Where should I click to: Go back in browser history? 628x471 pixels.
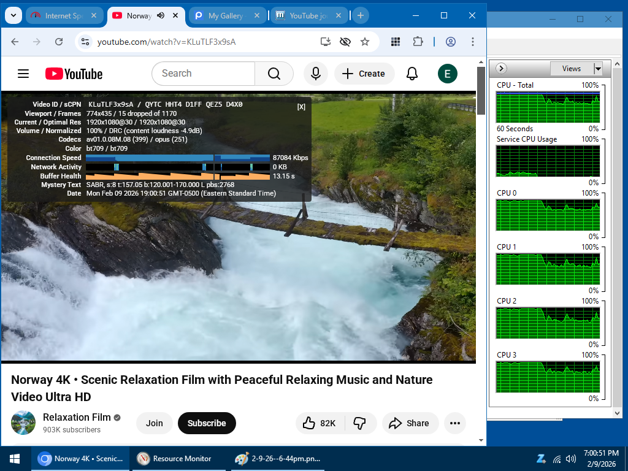click(15, 42)
